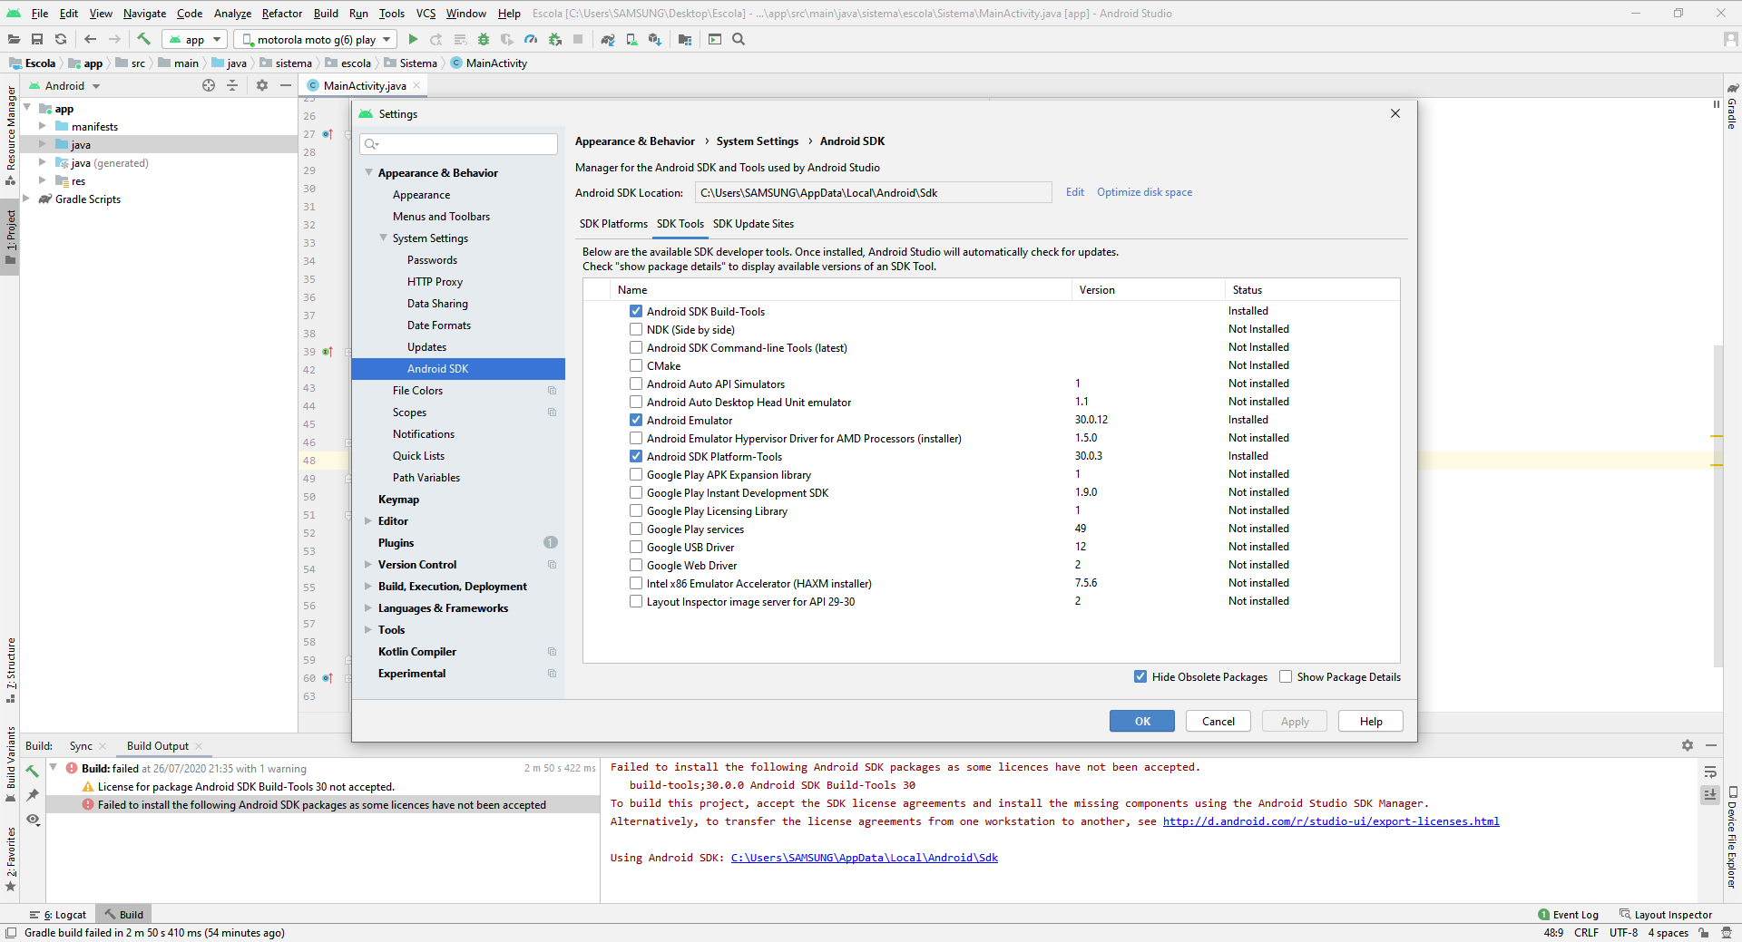Click the eye icon in Build panel
Image resolution: width=1742 pixels, height=942 pixels.
[33, 820]
